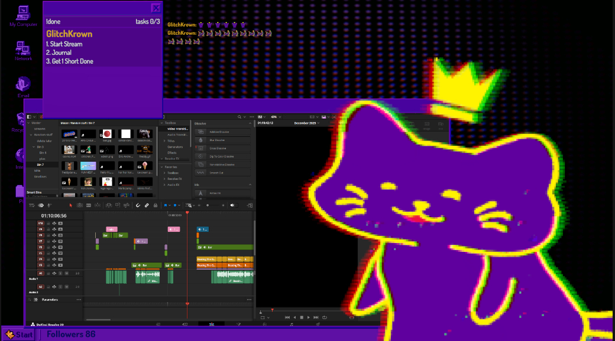This screenshot has height=341, width=615.
Task: Click the Position Lock padlock icon
Action: coord(155,205)
